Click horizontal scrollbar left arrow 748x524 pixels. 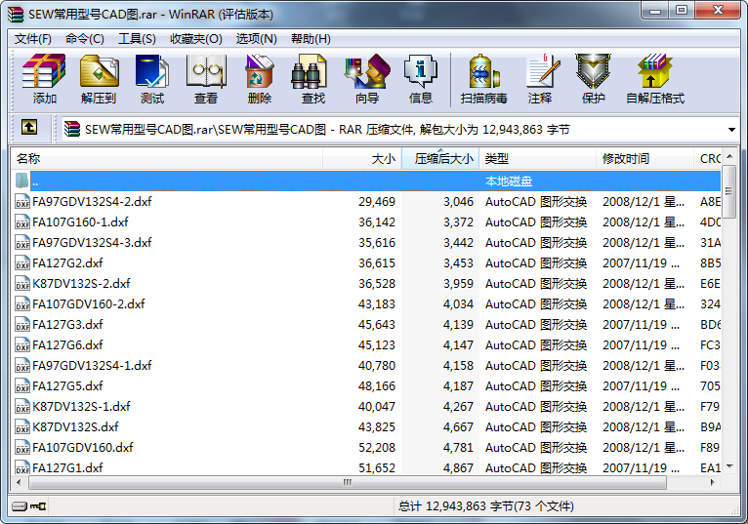[x=20, y=482]
